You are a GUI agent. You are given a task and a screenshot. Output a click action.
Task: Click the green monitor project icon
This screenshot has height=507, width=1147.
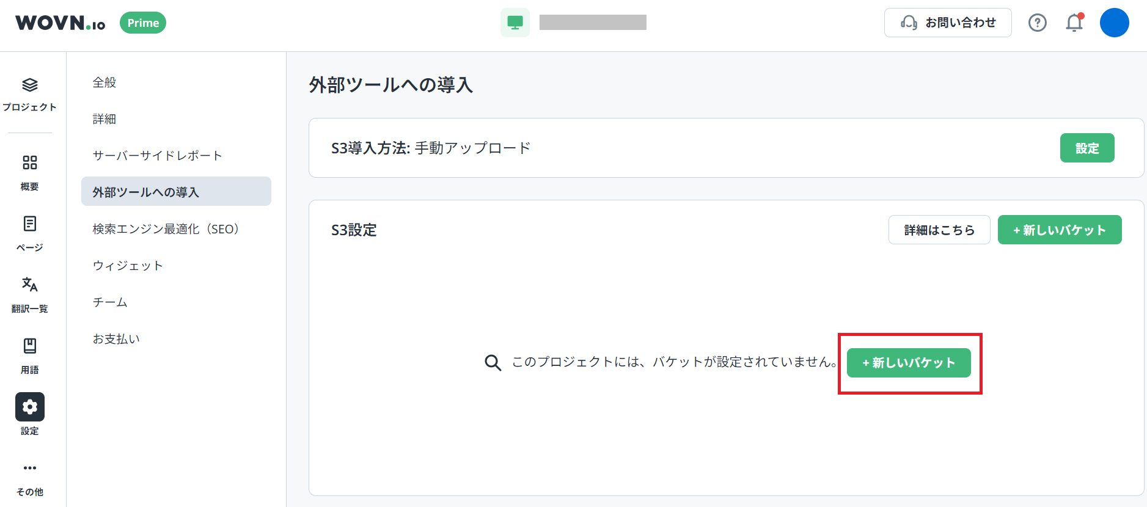click(x=515, y=23)
